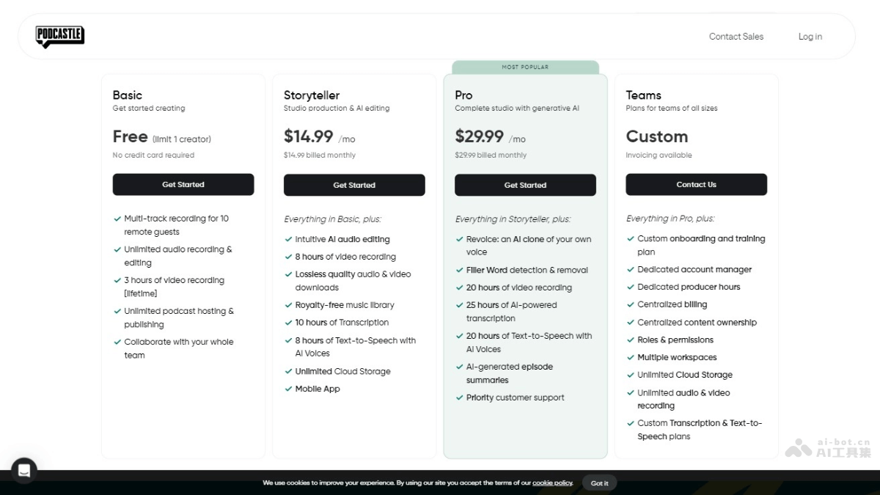Click checkmark next to Mobile App

tap(289, 389)
